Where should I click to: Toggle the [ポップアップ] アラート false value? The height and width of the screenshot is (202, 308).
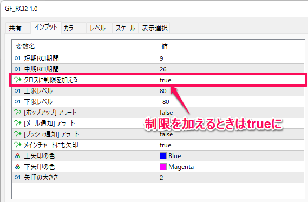point(166,113)
